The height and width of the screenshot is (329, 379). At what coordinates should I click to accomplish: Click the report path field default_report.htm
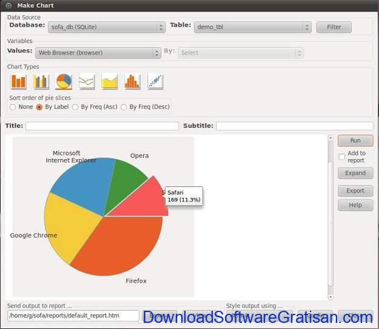pos(73,316)
